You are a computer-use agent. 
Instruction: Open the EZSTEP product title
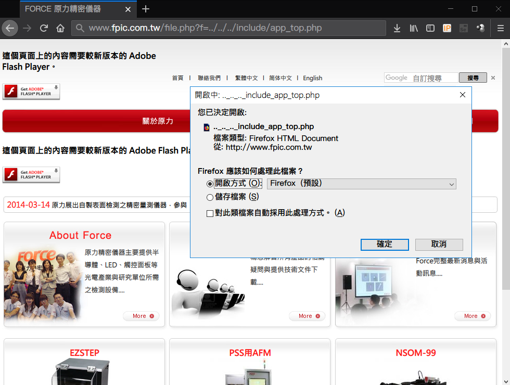(x=84, y=353)
